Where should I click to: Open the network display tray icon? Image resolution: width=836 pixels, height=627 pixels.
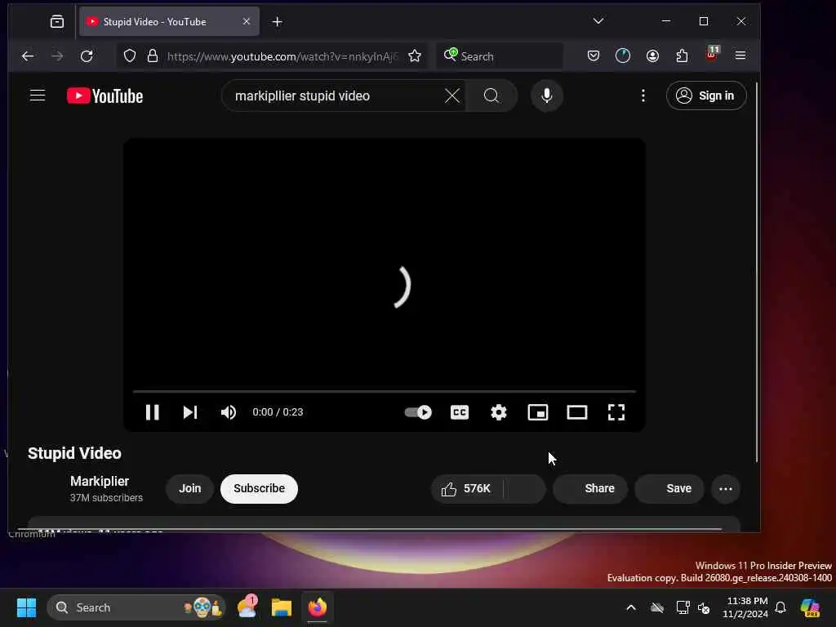(683, 607)
